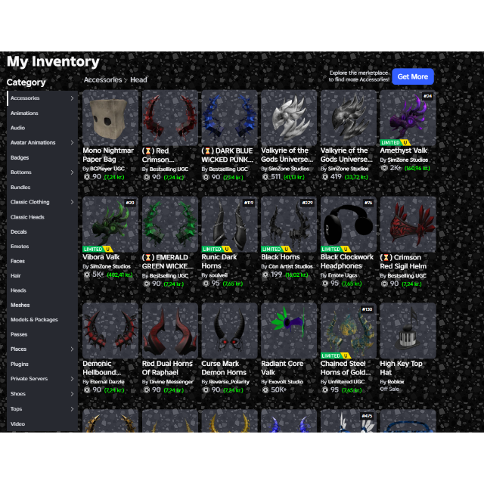
Task: Open the Emotes category
Action: pyautogui.click(x=20, y=247)
